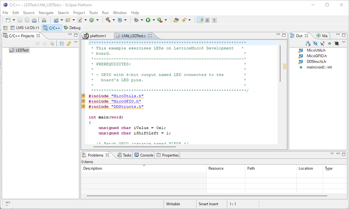Click the binary 010 toolbar icon

44,20
